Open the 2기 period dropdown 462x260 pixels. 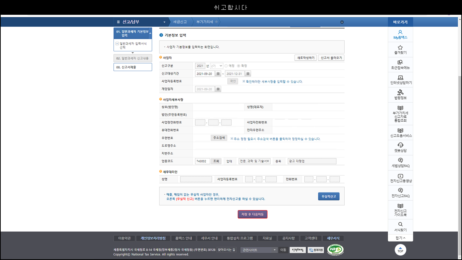coord(217,66)
